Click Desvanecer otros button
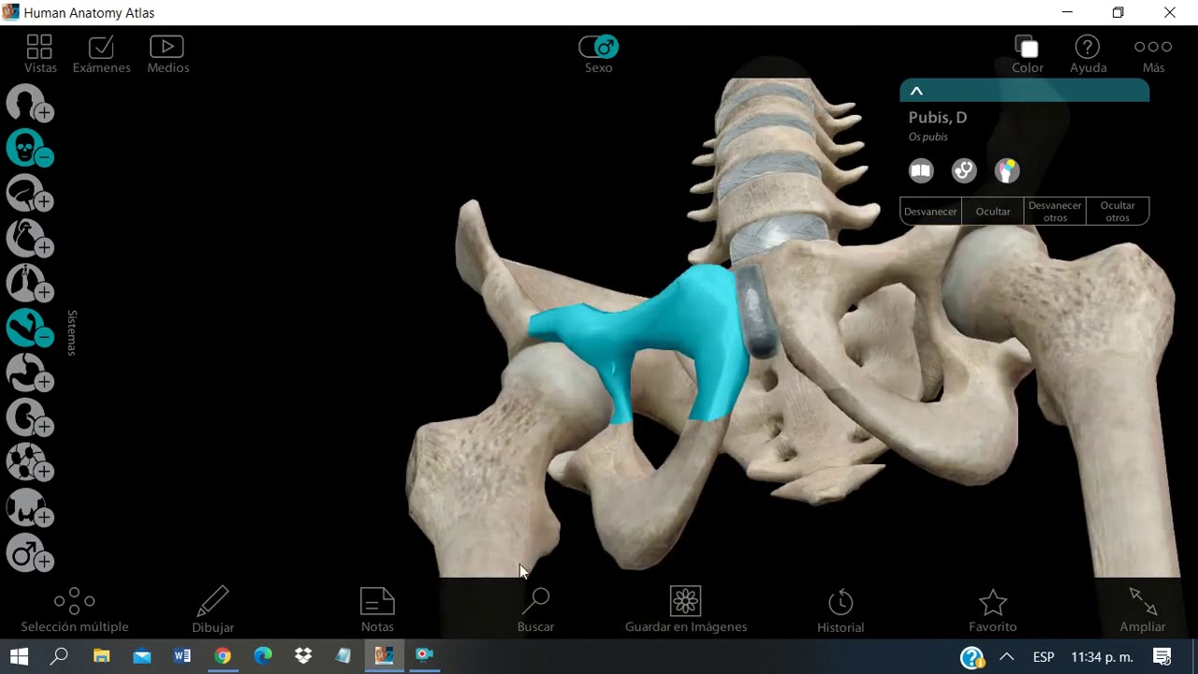Image resolution: width=1198 pixels, height=674 pixels. [x=1055, y=212]
